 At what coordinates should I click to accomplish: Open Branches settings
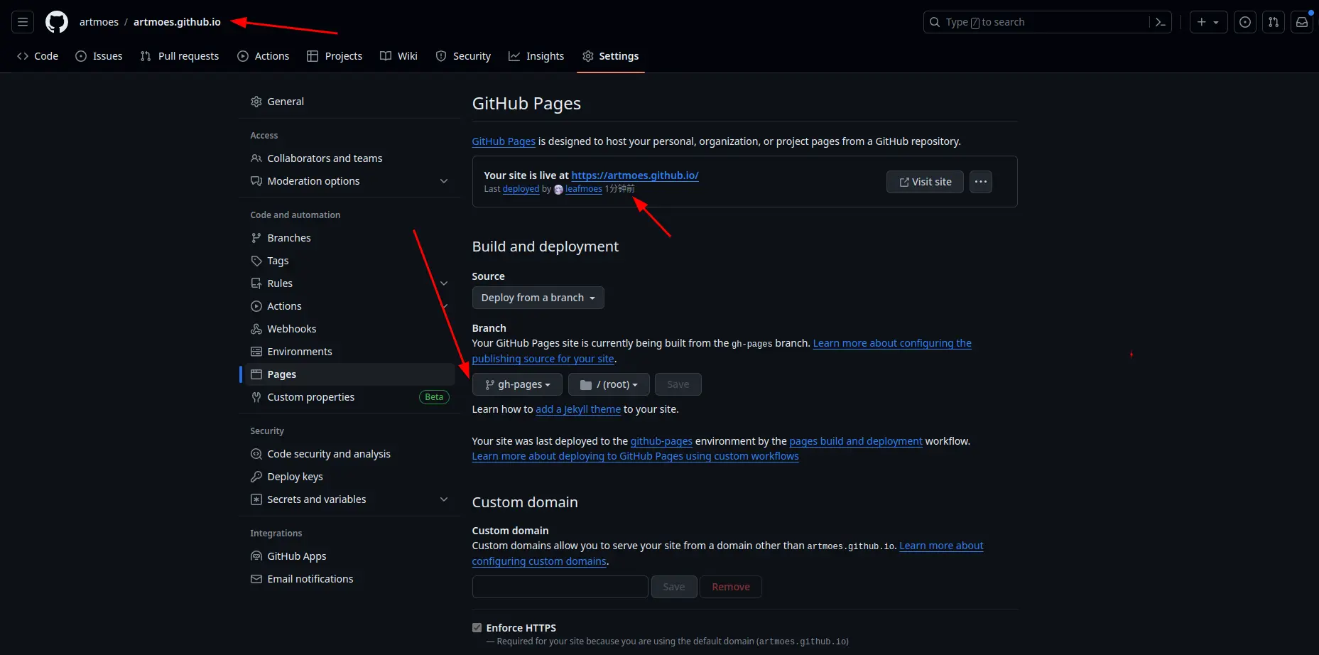pos(349,238)
